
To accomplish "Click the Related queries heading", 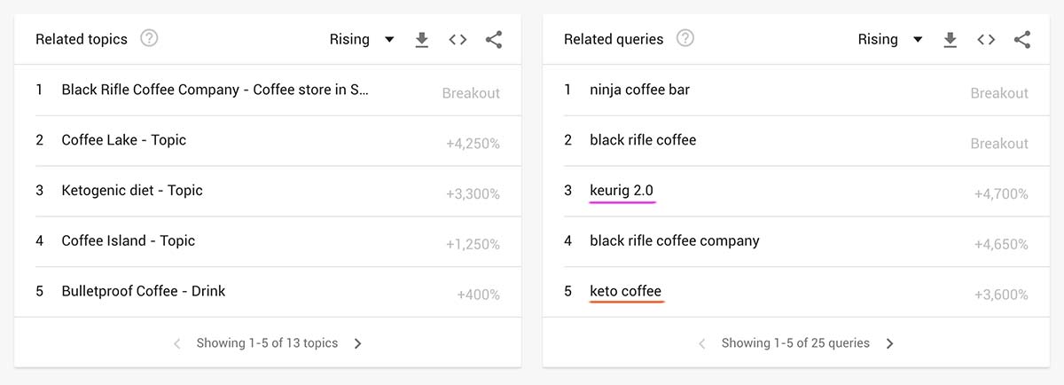I will pos(614,39).
